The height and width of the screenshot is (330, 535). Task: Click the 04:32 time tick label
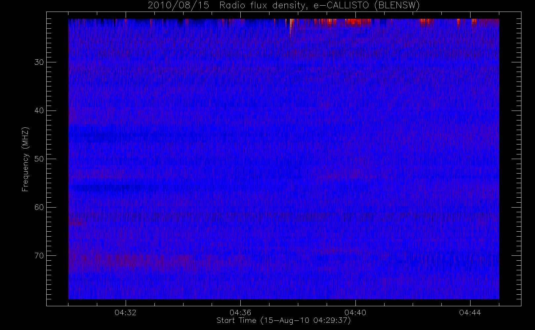click(x=126, y=313)
